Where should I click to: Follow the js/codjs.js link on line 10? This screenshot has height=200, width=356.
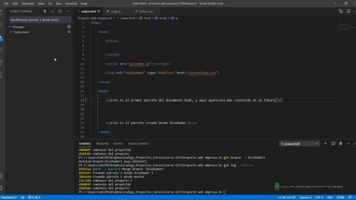(140, 64)
